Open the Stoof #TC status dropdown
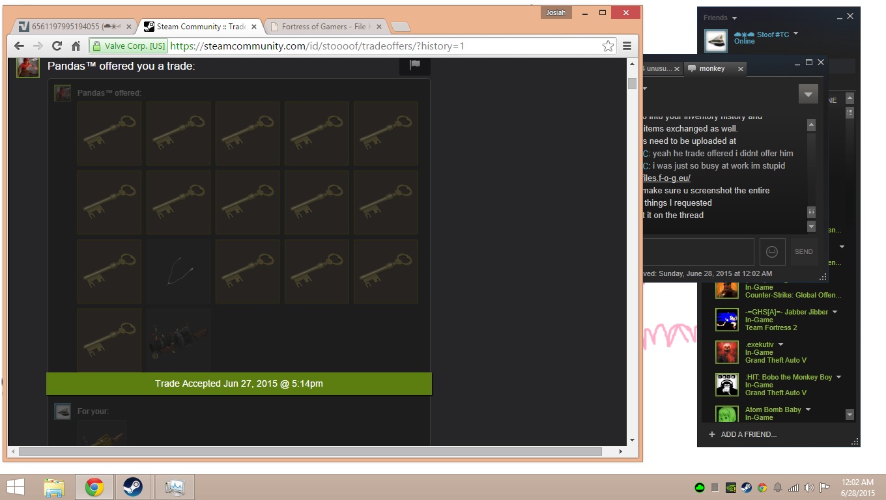The width and height of the screenshot is (886, 500). [x=795, y=34]
